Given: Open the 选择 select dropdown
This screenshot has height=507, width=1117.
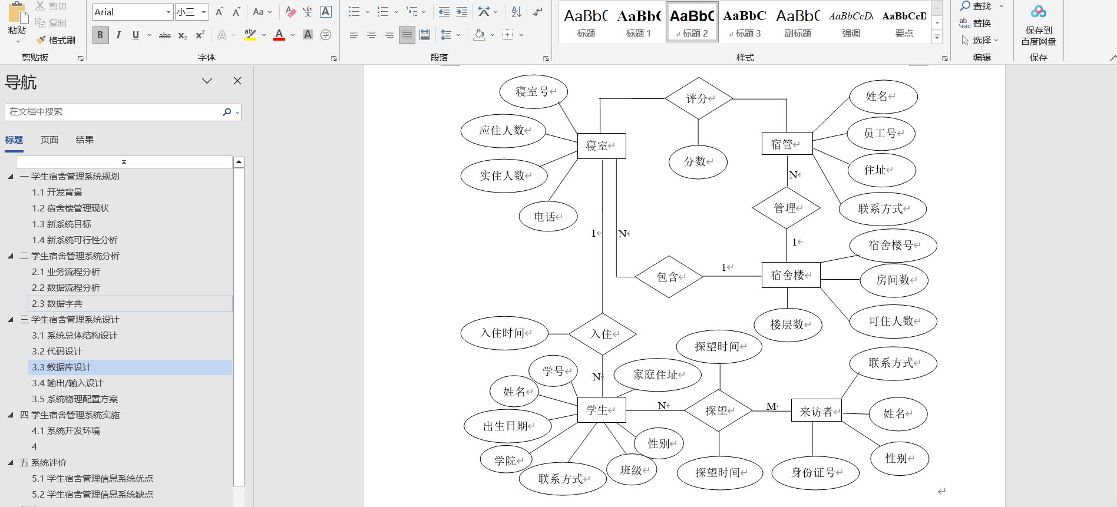Looking at the screenshot, I should click(980, 40).
